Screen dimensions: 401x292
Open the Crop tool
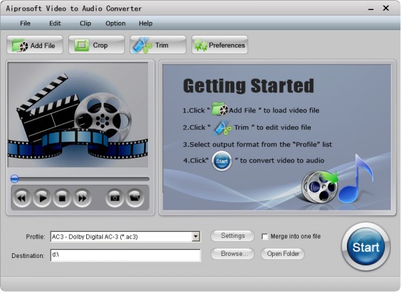[x=96, y=45]
